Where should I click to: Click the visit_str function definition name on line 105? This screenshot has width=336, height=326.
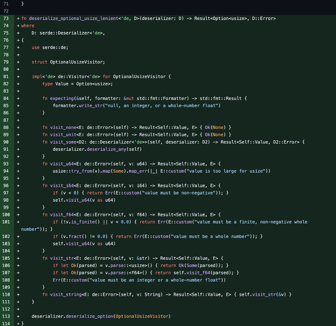coord(62,259)
